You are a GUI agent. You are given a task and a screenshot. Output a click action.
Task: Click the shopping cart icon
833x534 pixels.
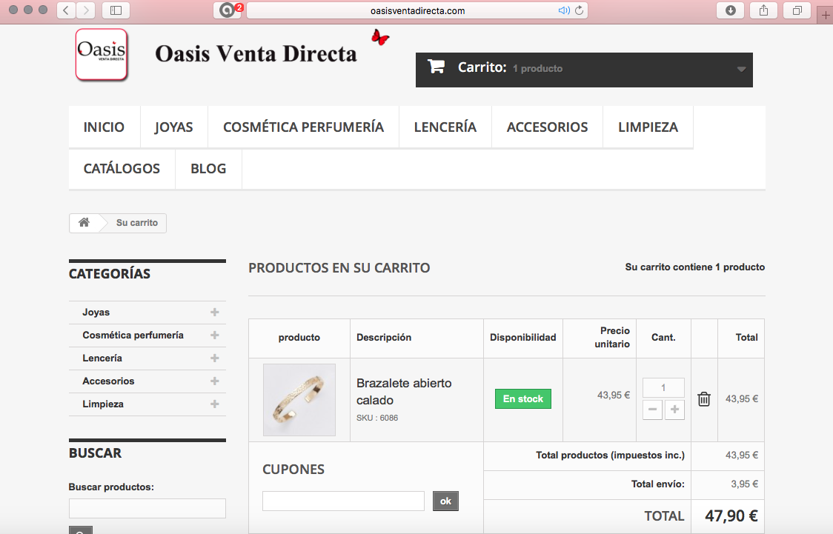pos(437,67)
